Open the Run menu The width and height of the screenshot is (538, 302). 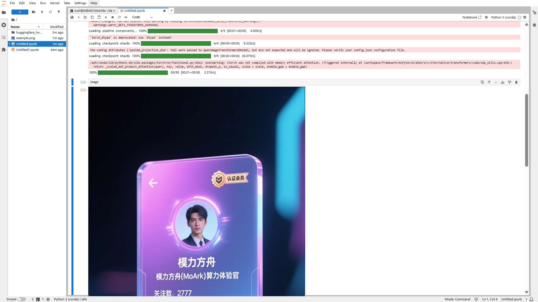click(x=43, y=3)
